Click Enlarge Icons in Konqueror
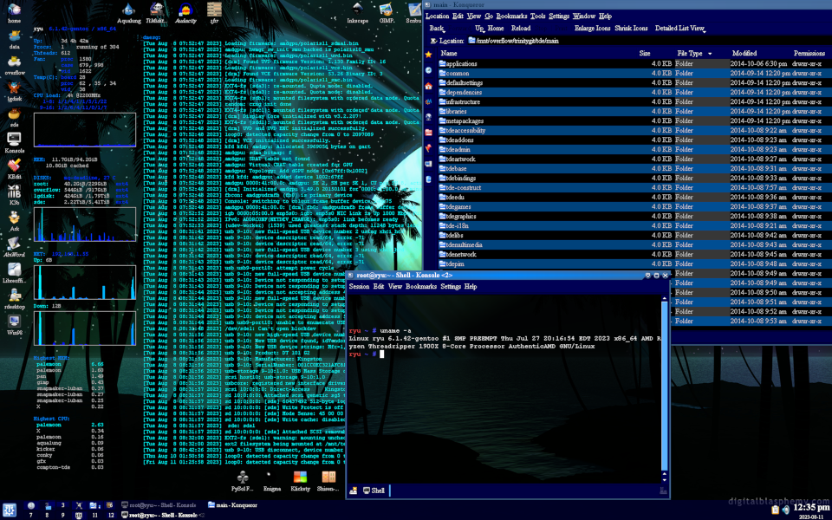The image size is (832, 520). [592, 28]
